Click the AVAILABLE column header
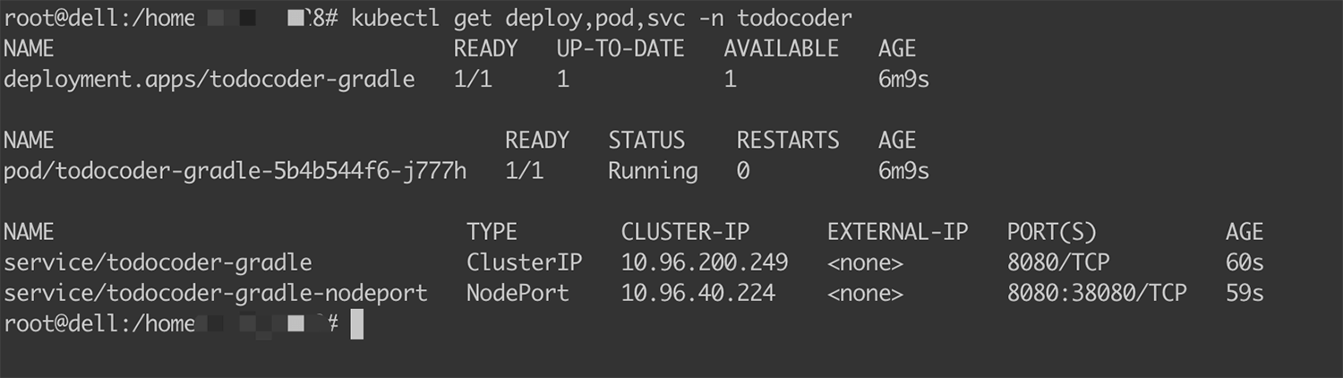Viewport: 1343px width, 378px height. (x=782, y=49)
